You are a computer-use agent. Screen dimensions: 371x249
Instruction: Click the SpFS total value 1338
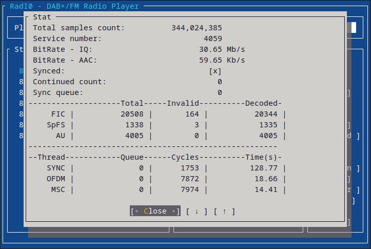coord(134,125)
